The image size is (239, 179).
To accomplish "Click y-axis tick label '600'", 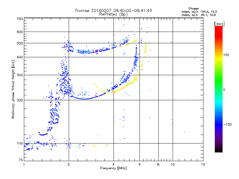I will click(20, 32).
